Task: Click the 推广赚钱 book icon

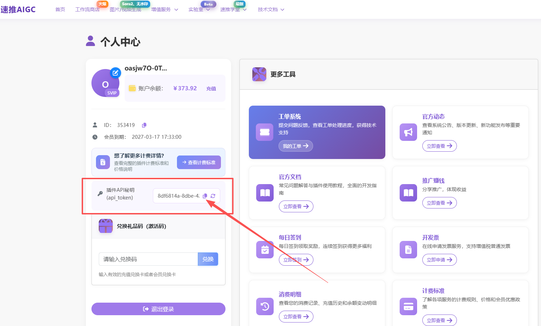Action: point(408,192)
